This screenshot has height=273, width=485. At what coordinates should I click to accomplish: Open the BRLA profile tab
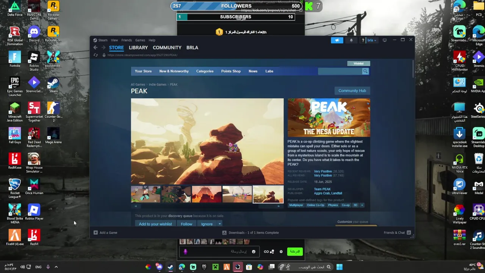tap(192, 48)
